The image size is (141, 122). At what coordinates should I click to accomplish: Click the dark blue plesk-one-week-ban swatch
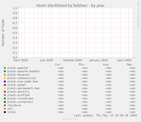click(5, 82)
